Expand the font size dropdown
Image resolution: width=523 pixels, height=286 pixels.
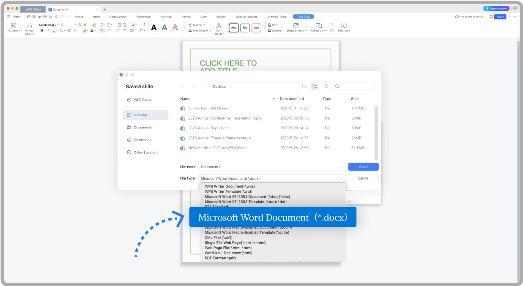coord(75,25)
